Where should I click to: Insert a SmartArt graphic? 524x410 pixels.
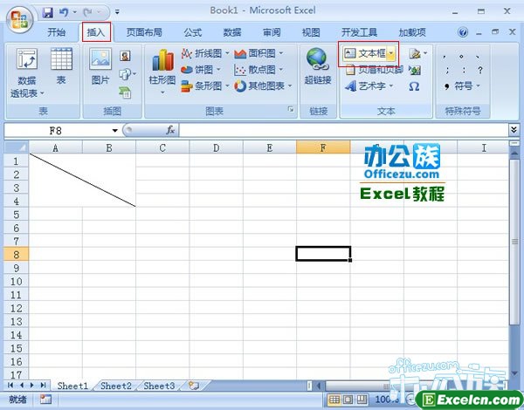coord(125,92)
